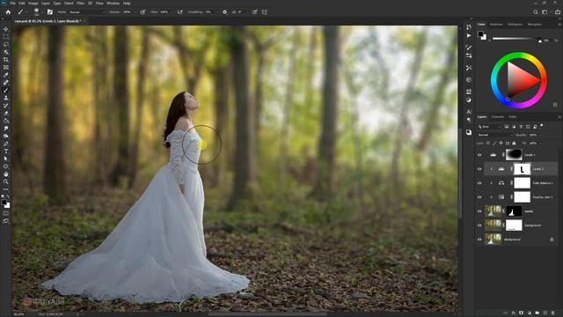Select the Zoom tool in left toolbar
Screen dimensions: 563x317
coord(6,181)
